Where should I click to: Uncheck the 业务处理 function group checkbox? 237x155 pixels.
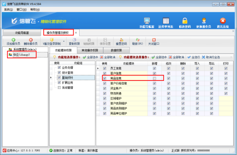pos(59,67)
